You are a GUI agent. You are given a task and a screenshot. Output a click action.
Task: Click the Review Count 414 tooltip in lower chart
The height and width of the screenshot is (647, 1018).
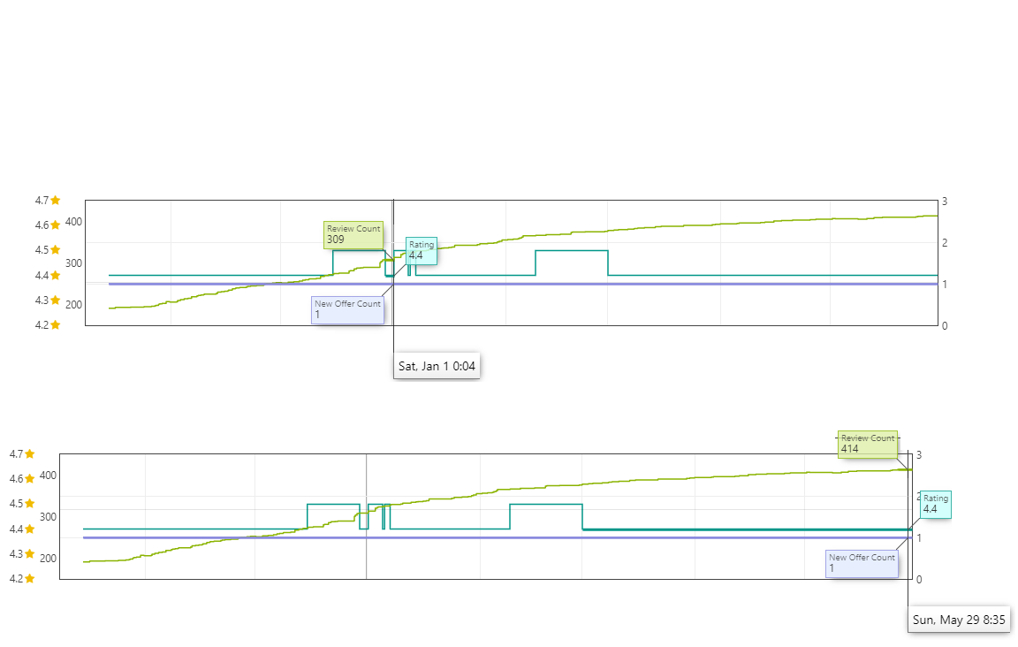(868, 445)
